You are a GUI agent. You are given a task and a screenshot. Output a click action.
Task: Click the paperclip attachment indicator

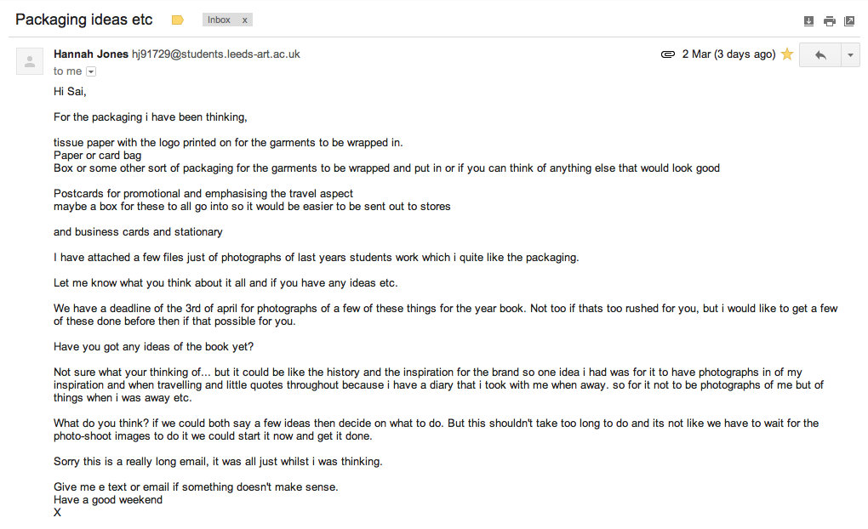[668, 54]
